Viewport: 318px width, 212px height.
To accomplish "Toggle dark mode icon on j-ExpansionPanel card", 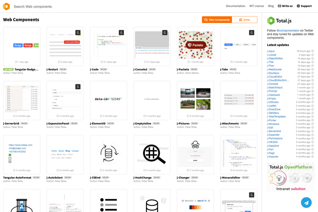I will [x=78, y=87].
